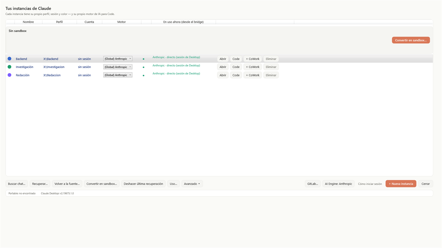Click the En uso ahora column header
Image resolution: width=442 pixels, height=248 pixels.
click(184, 22)
